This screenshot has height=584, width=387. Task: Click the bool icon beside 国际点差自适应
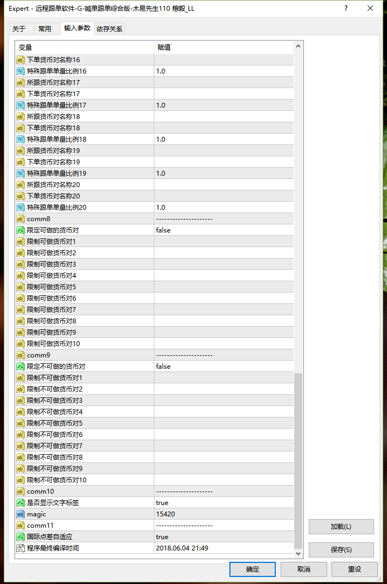tap(21, 537)
